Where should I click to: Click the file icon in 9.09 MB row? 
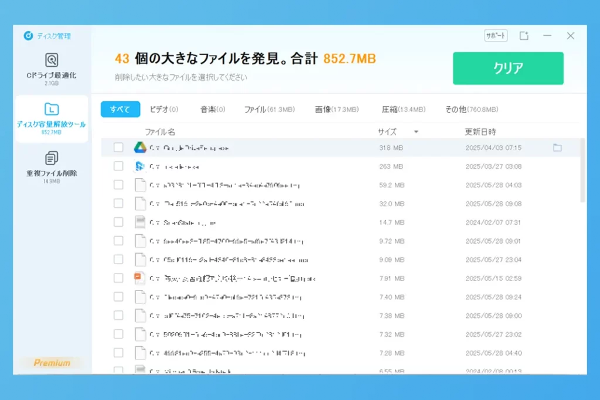tap(140, 259)
